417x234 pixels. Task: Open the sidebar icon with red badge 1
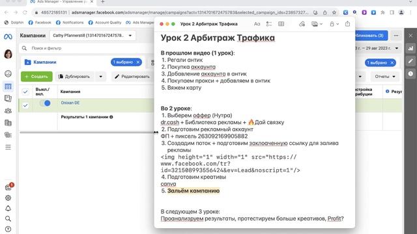click(8, 187)
